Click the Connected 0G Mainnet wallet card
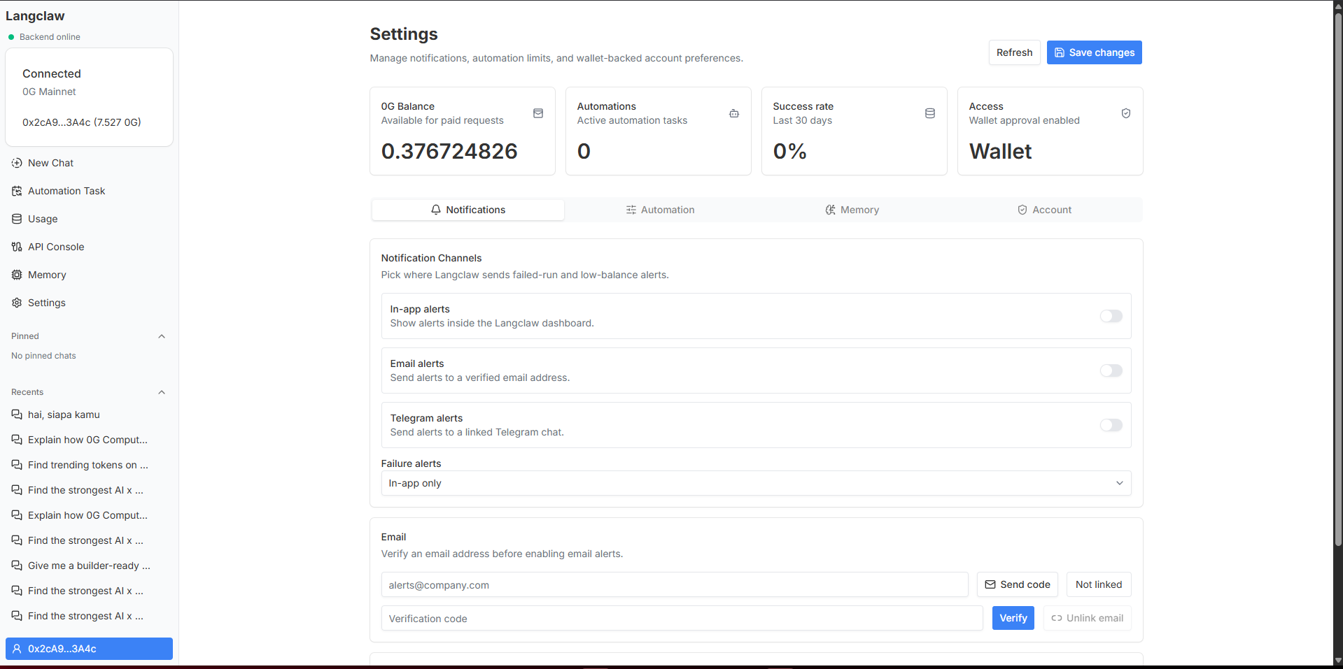 pos(89,97)
